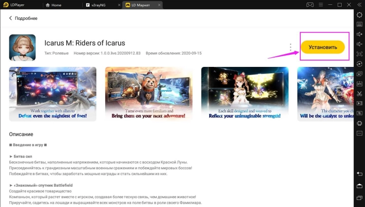
Task: Click the title Icarus M: Riders of Icarus
Action: point(85,43)
